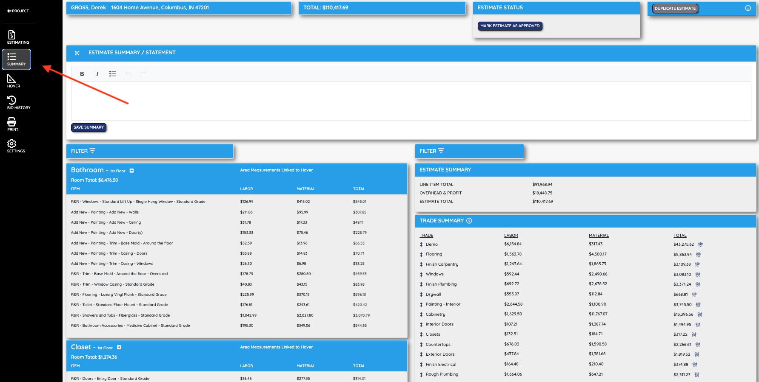This screenshot has height=382, width=759.
Task: Open the trade summary Filter bar
Action: pyautogui.click(x=469, y=151)
